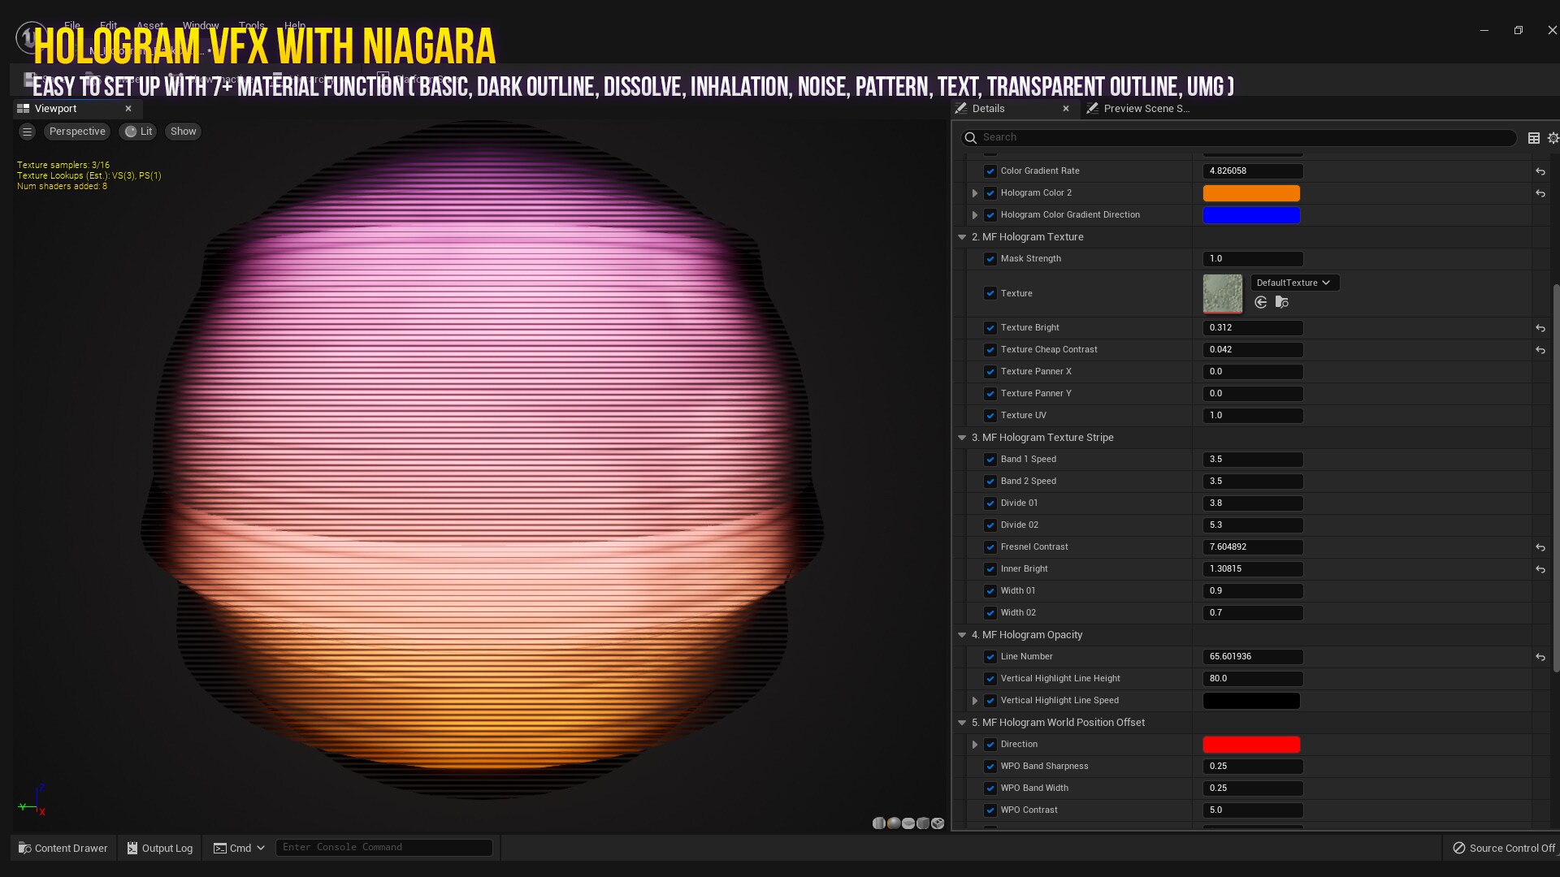Screen dimensions: 1560x877
Task: Close the Details tab
Action: click(x=1066, y=108)
